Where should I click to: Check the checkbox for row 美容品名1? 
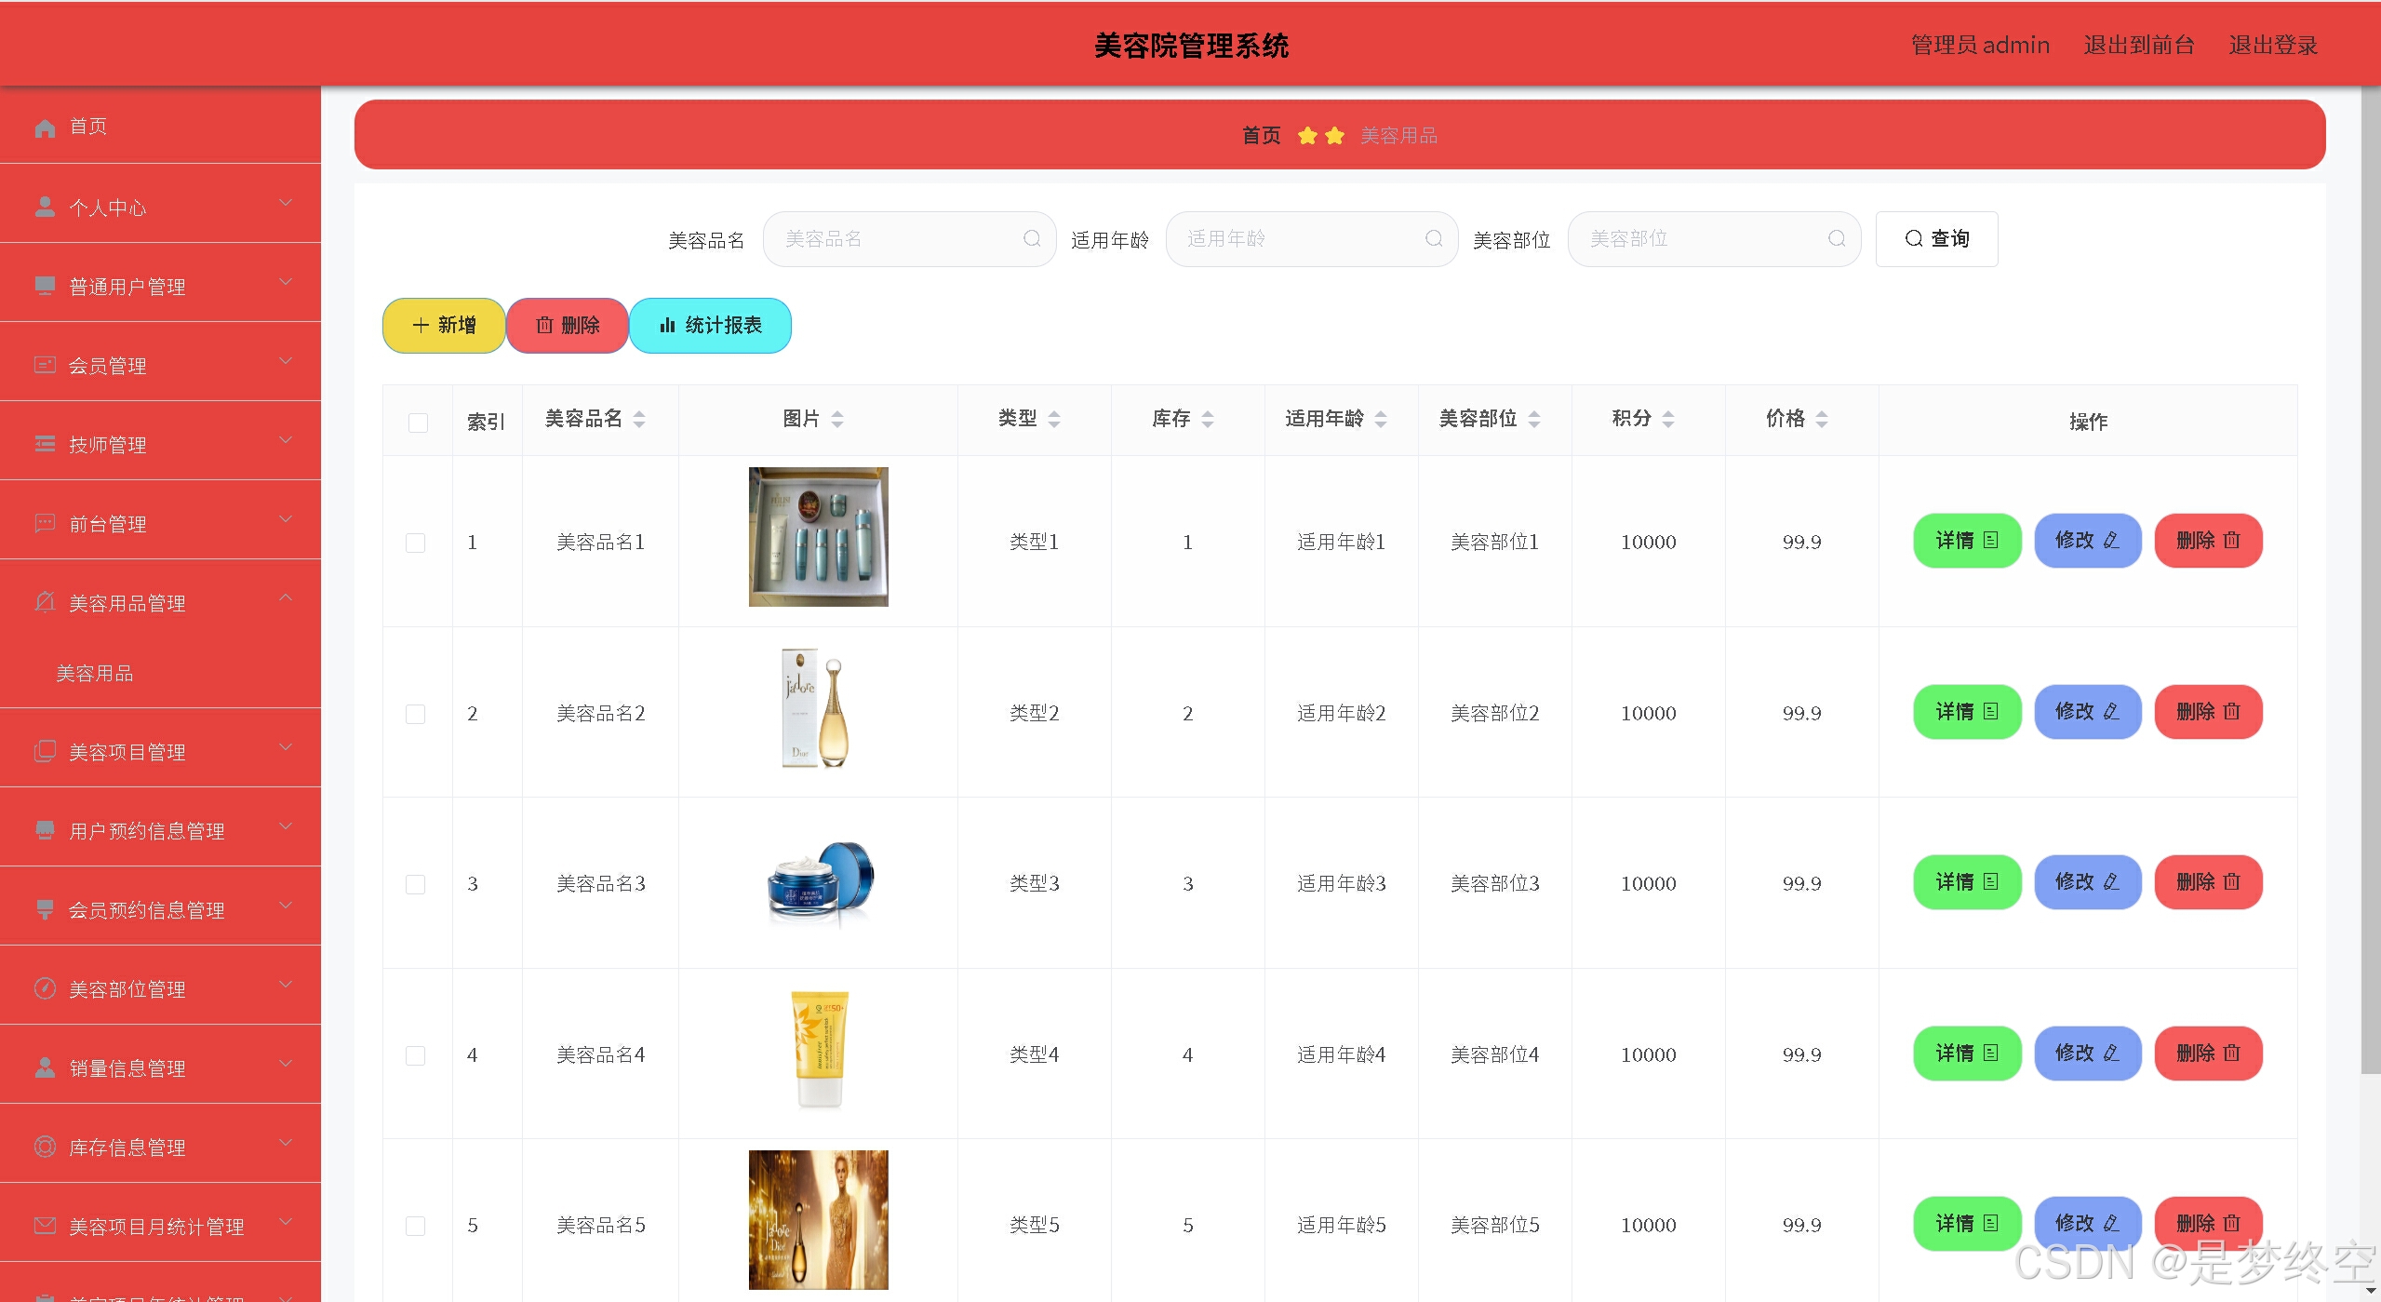(416, 543)
